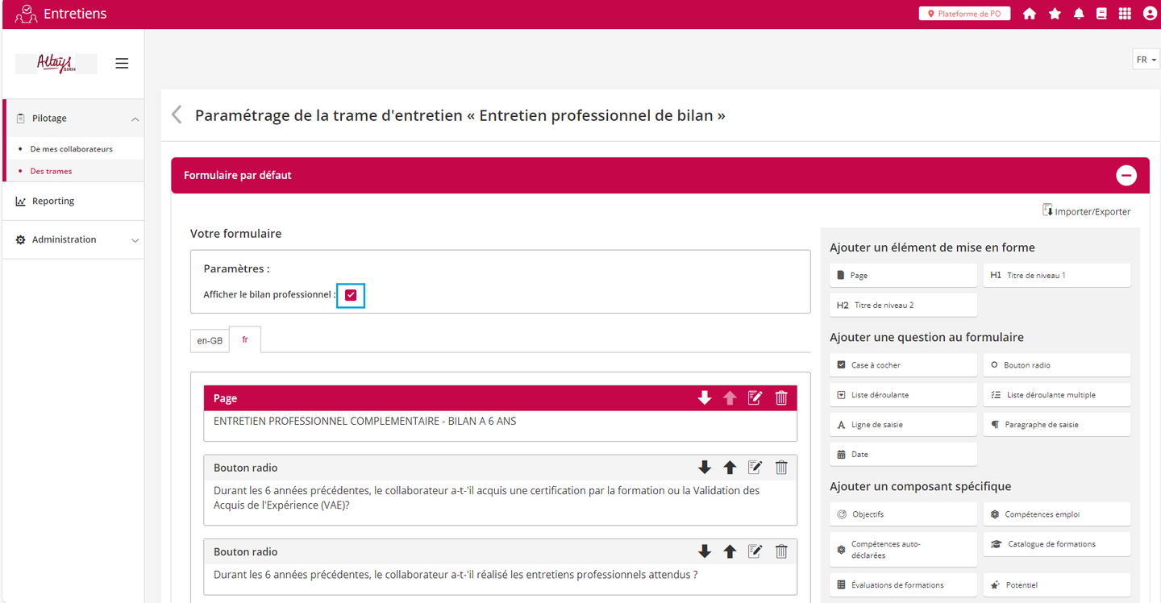Image resolution: width=1161 pixels, height=603 pixels.
Task: Edit the first Bouton radio question
Action: click(x=755, y=468)
